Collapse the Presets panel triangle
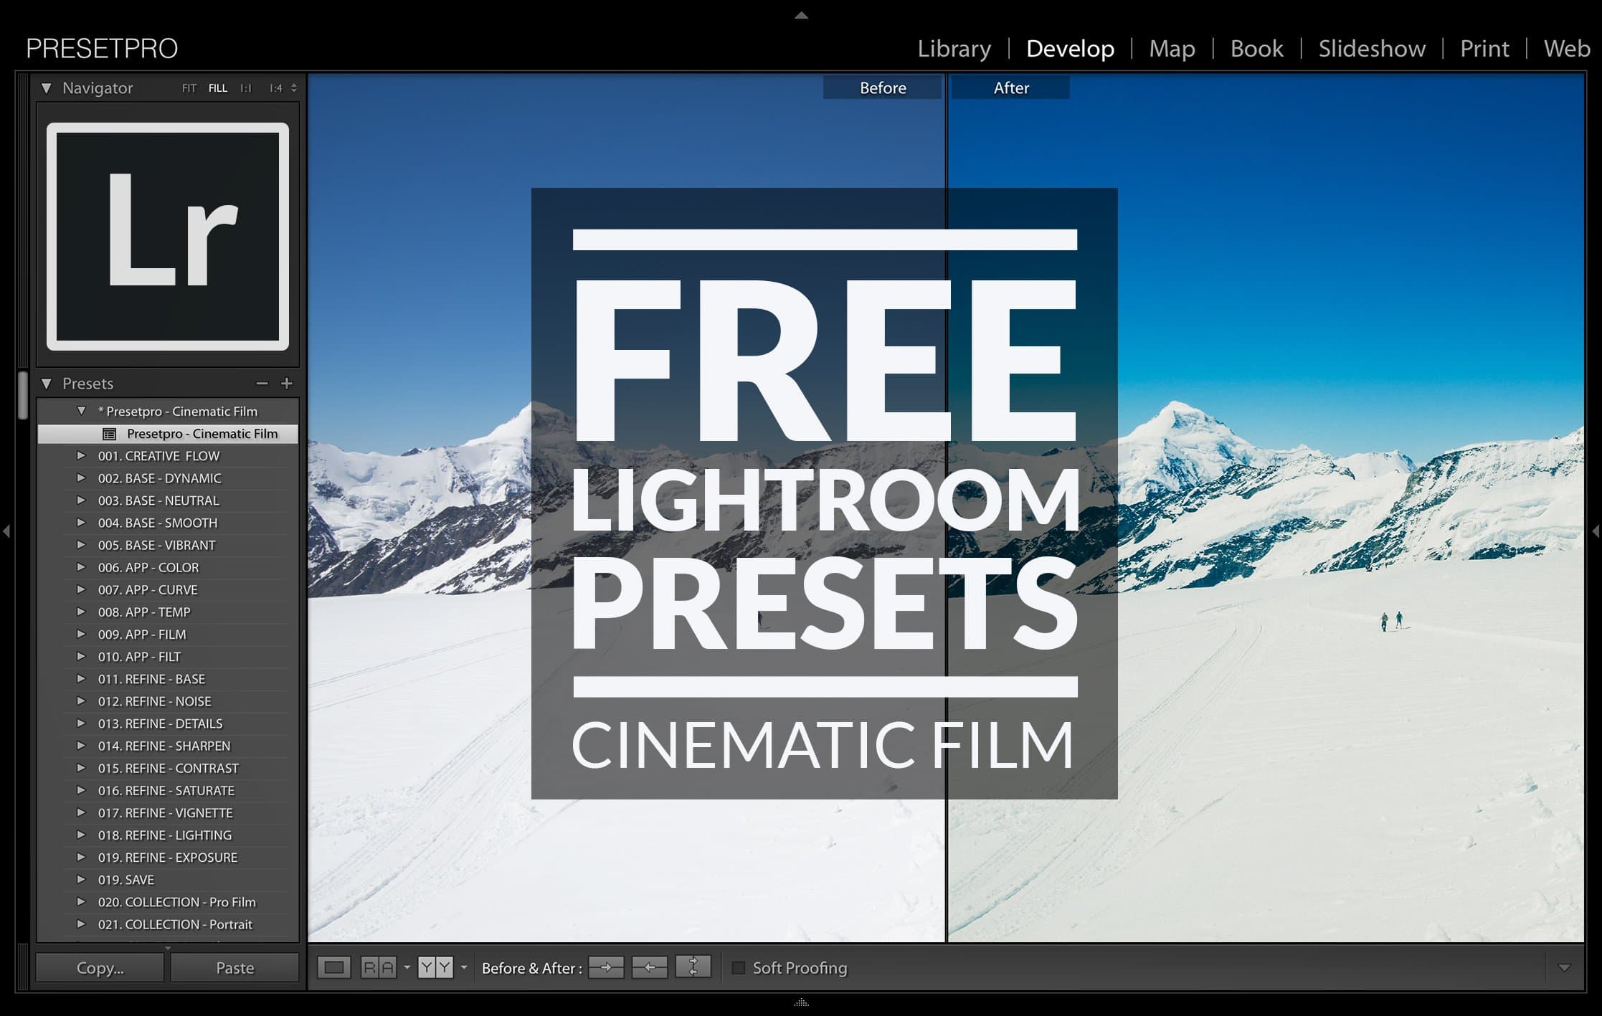 click(47, 384)
